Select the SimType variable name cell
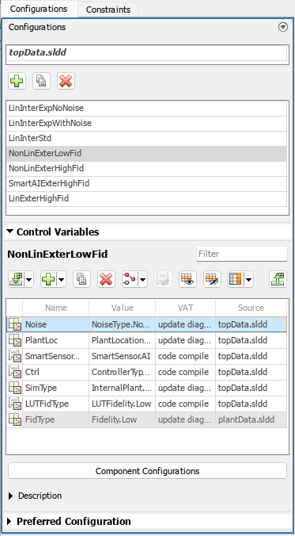This screenshot has height=536, width=295. point(56,388)
